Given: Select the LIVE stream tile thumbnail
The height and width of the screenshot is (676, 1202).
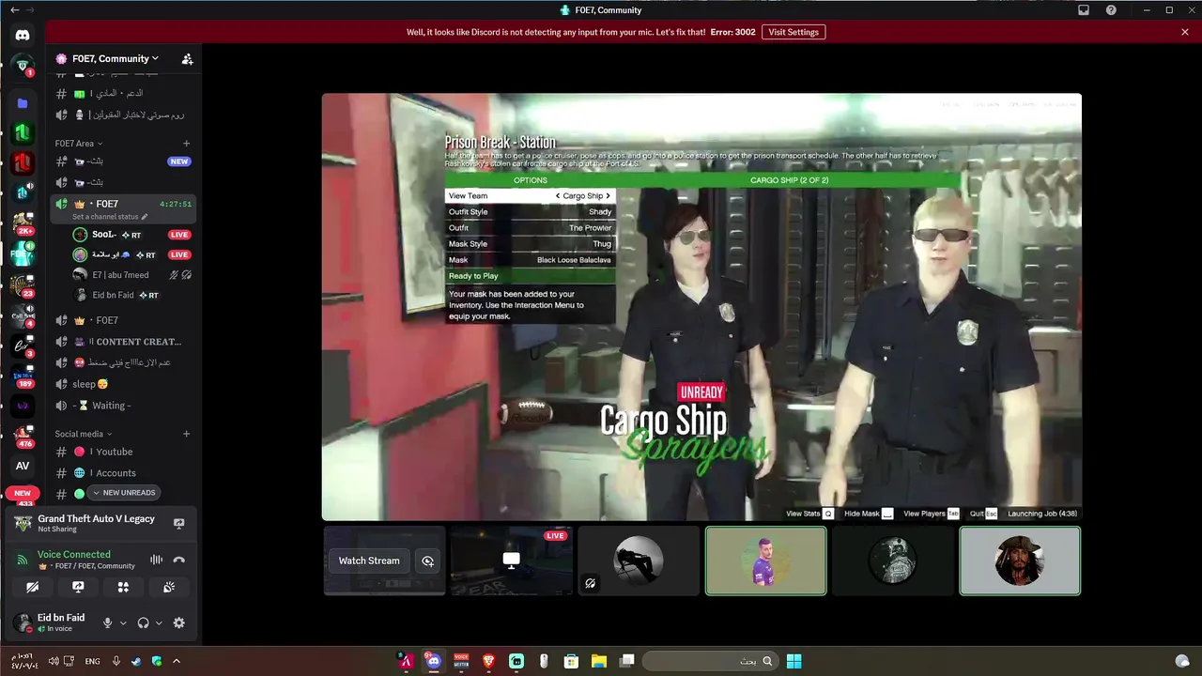Looking at the screenshot, I should pyautogui.click(x=512, y=561).
